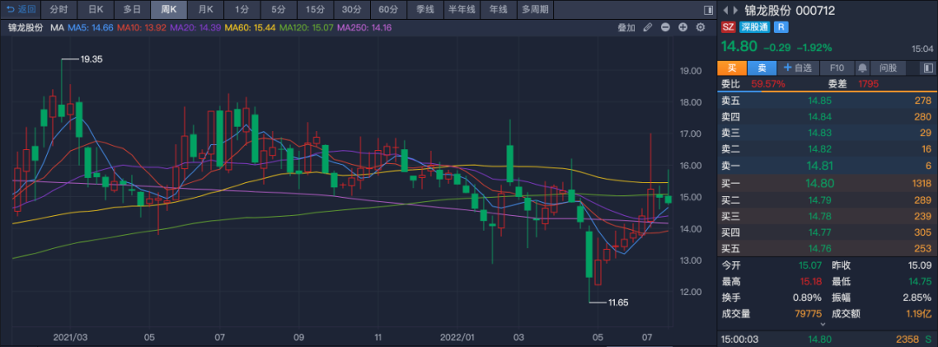Zoom out chart with minus icon

665,28
